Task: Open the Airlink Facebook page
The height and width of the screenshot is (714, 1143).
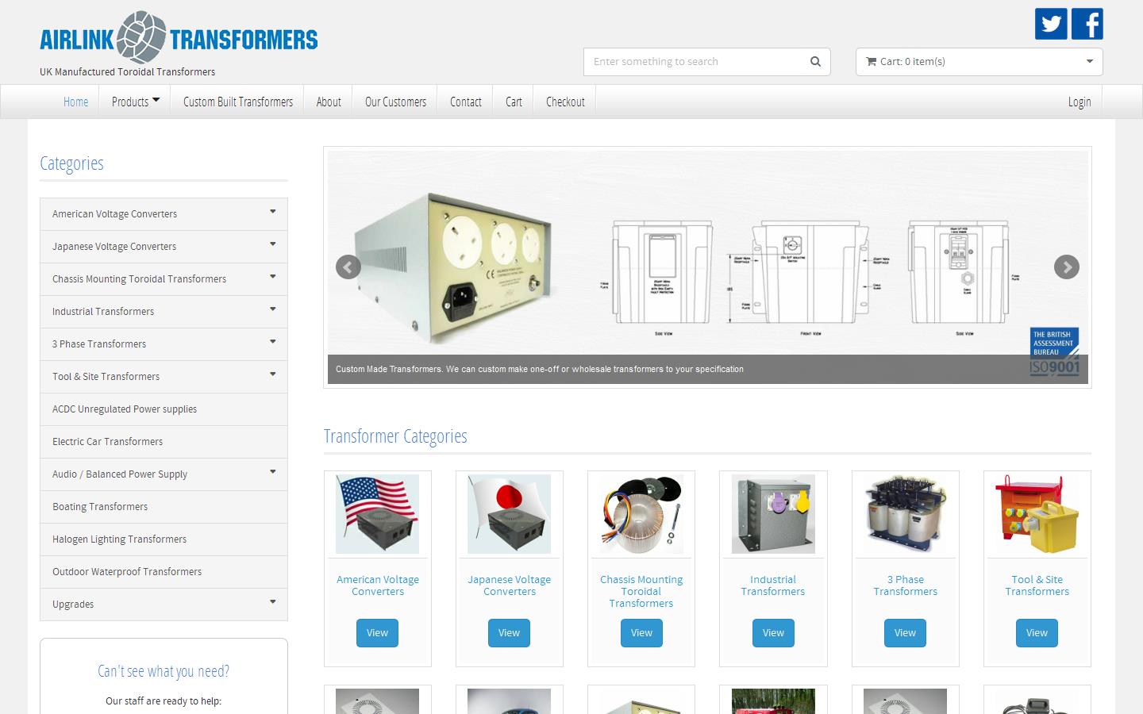Action: point(1086,24)
